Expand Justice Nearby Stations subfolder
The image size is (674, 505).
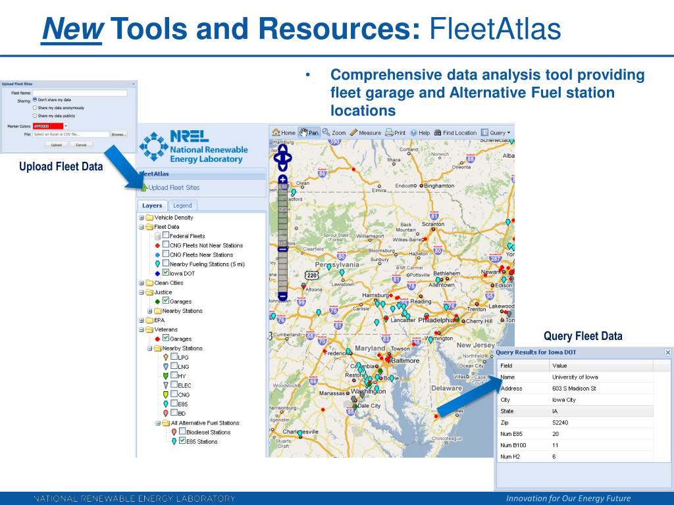tap(149, 311)
